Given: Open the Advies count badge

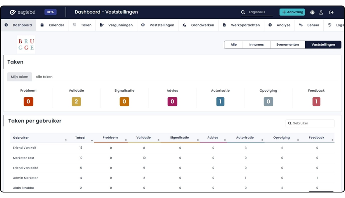Looking at the screenshot, I should tap(172, 102).
